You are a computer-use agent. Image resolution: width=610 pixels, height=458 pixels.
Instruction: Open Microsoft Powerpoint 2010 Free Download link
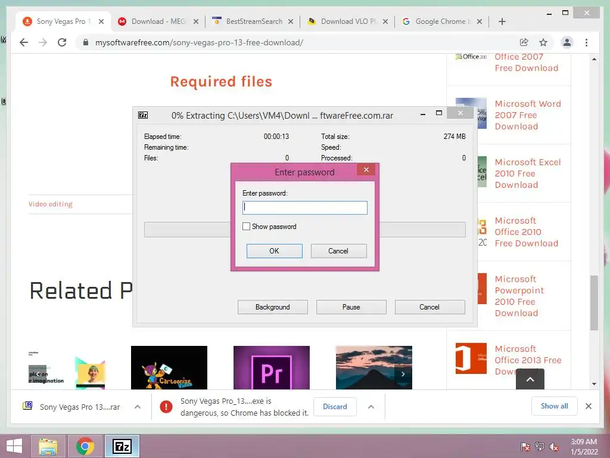click(519, 296)
